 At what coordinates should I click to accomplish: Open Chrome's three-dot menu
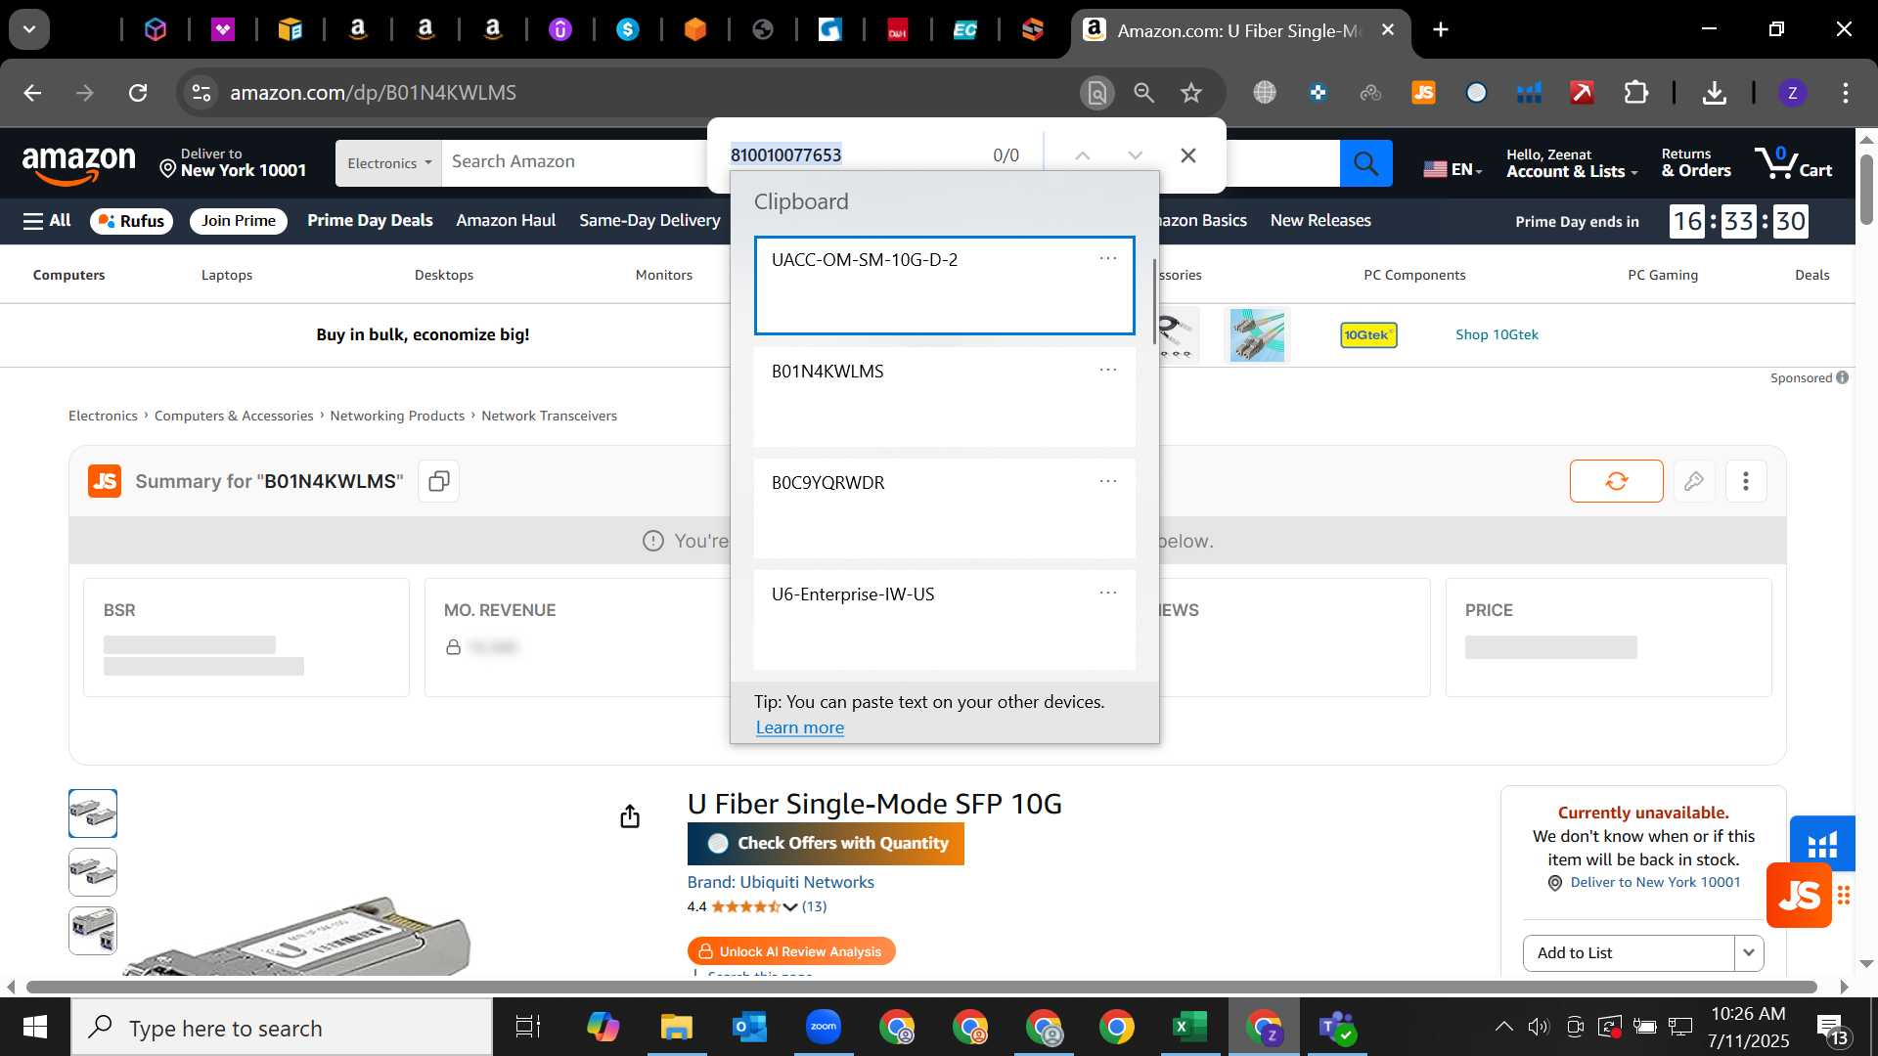click(1846, 93)
